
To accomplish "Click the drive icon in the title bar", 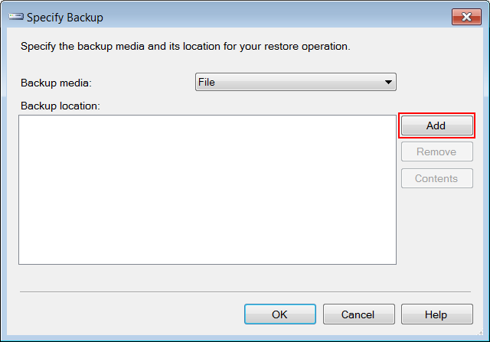I will point(16,17).
